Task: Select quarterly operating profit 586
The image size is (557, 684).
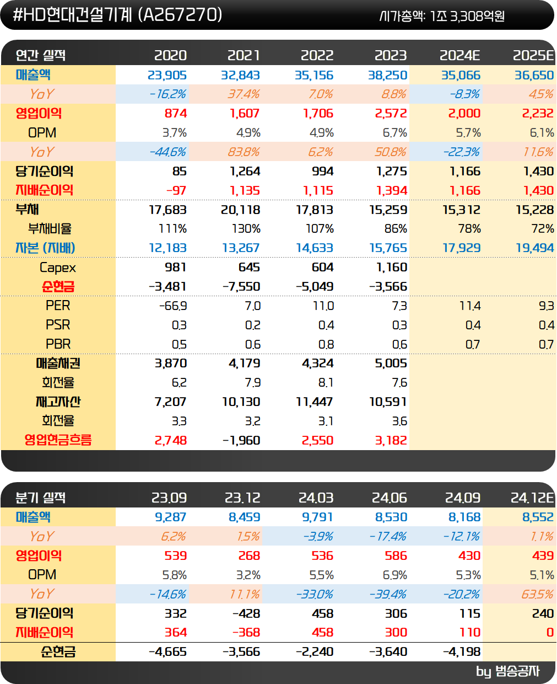Action: tap(396, 556)
